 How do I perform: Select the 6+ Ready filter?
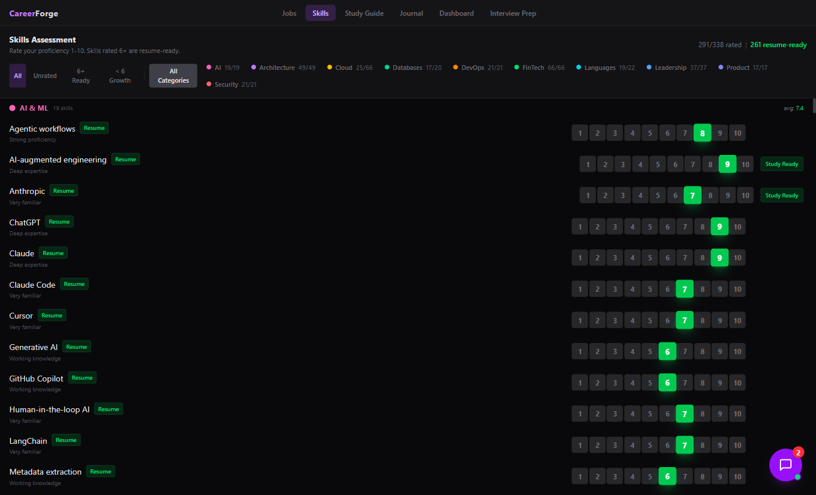pos(81,76)
